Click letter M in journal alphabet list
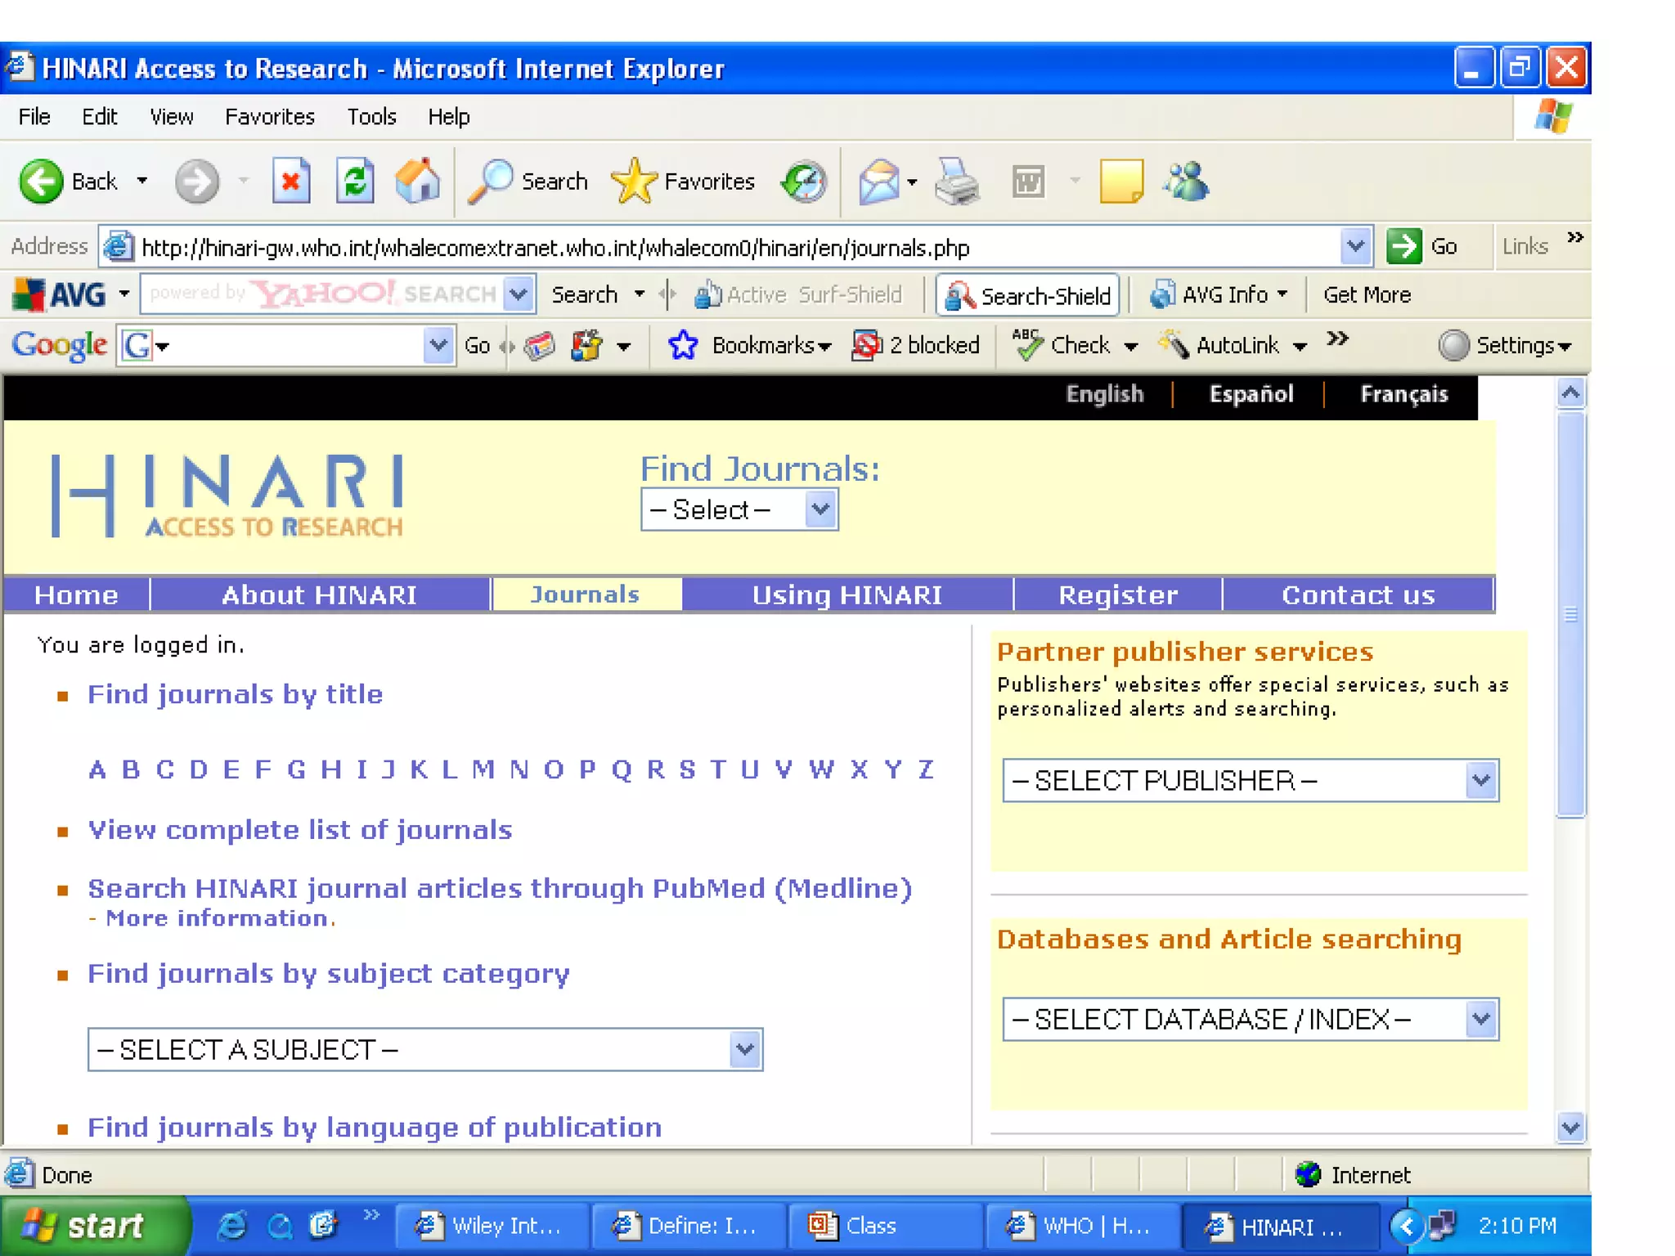1675x1256 pixels. (x=483, y=769)
